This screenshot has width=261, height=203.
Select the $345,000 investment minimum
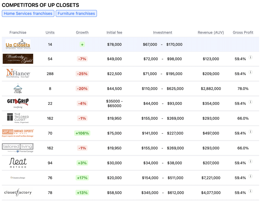[x=150, y=193]
